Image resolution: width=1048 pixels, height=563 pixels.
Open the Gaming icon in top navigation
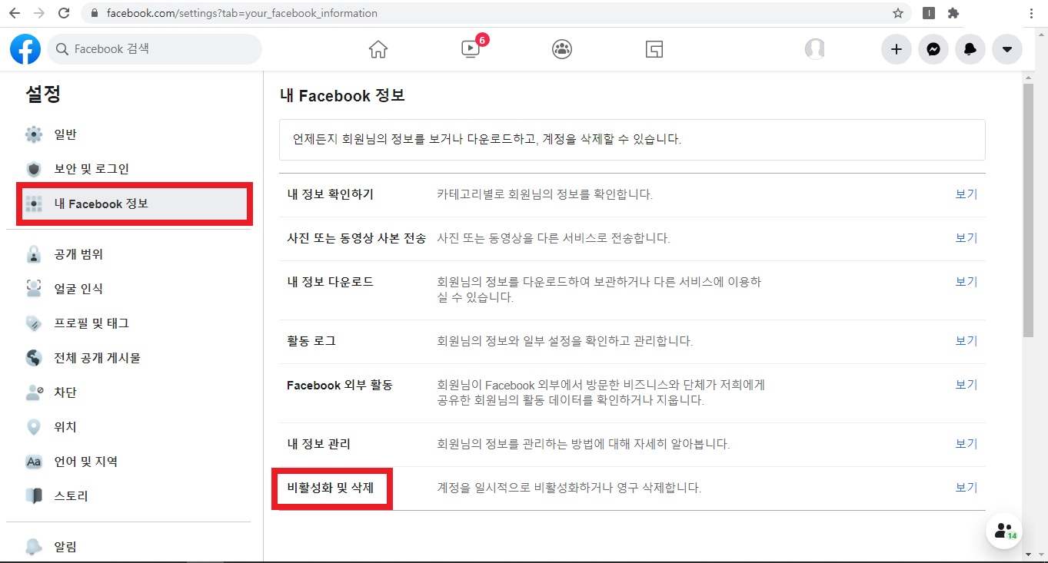[x=654, y=49]
